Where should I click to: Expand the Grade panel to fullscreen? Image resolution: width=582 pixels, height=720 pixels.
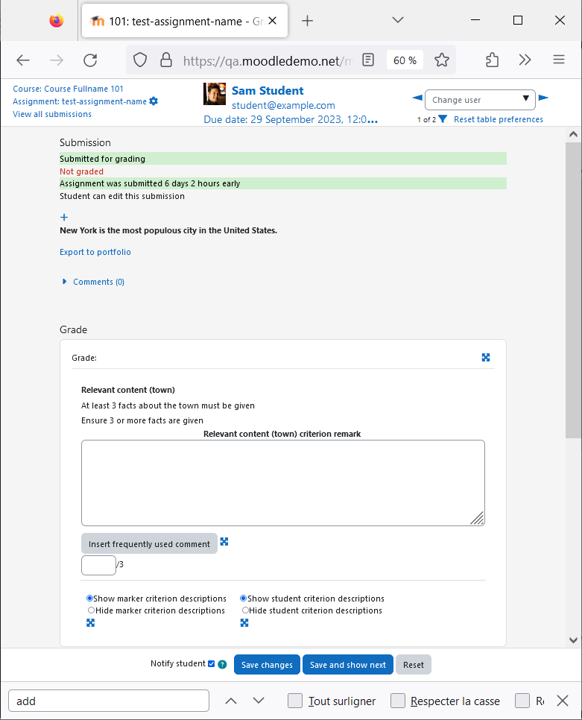pyautogui.click(x=486, y=357)
